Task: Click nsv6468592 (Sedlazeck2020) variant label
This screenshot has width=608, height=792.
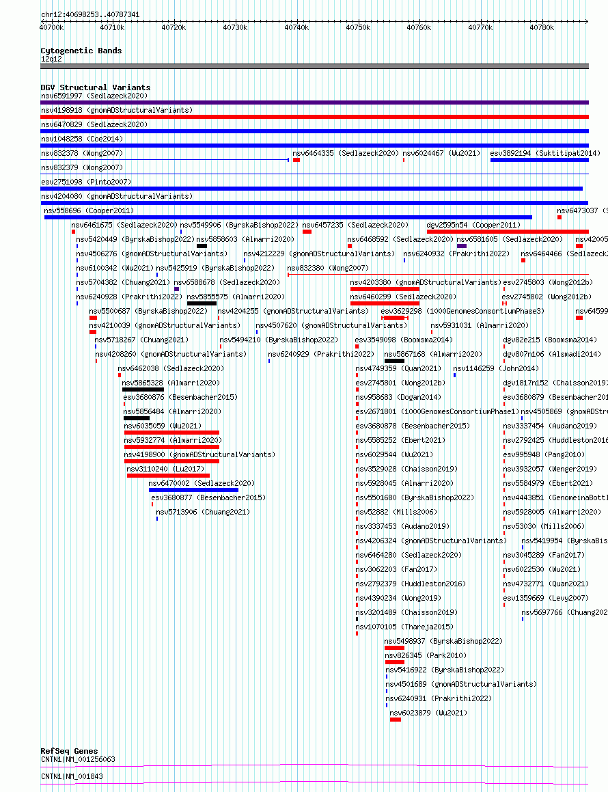Action: (x=400, y=239)
